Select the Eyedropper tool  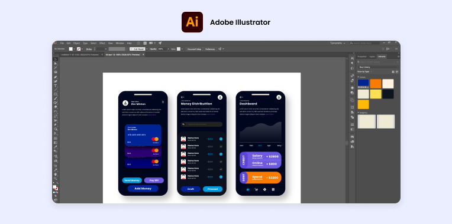pyautogui.click(x=56, y=147)
